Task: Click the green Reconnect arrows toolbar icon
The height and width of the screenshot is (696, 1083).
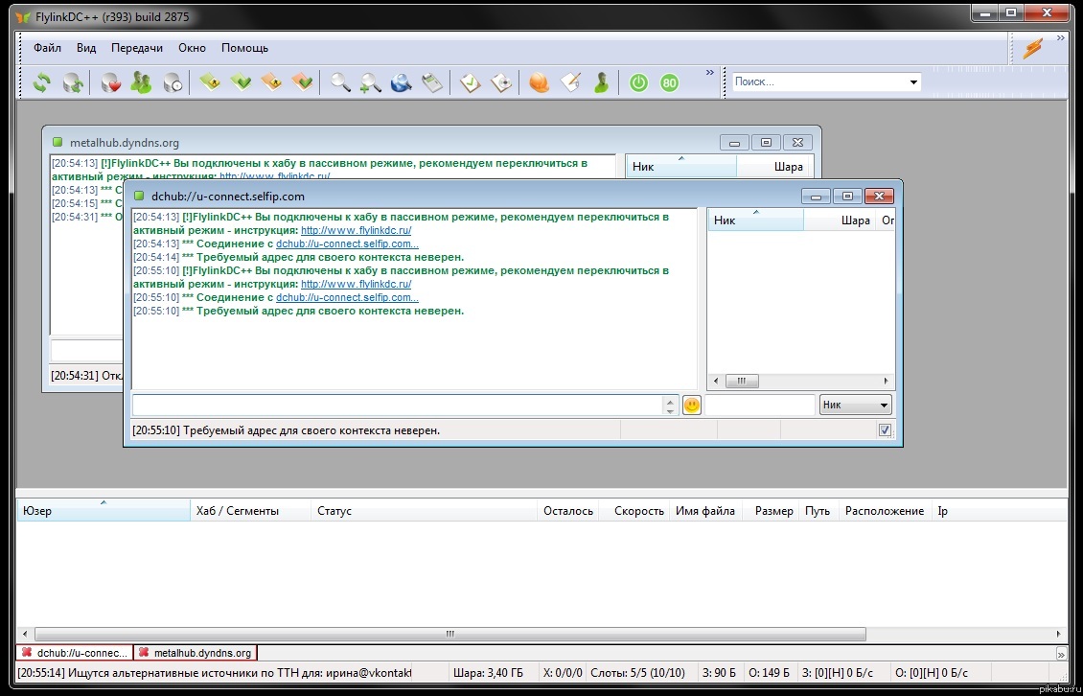Action: [x=41, y=83]
